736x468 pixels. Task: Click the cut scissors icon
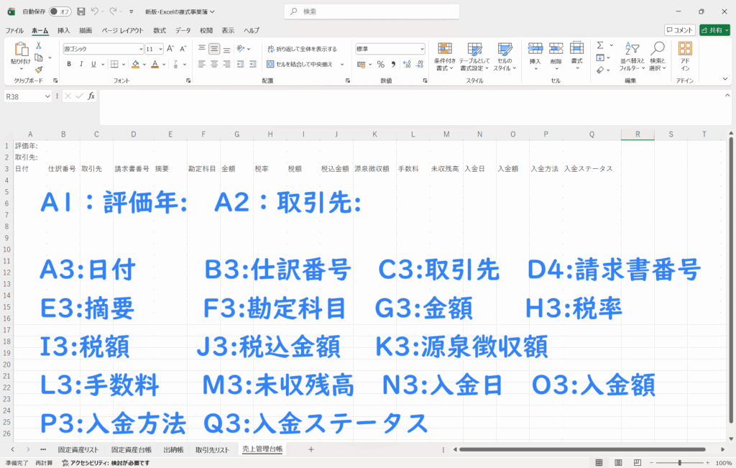38,45
